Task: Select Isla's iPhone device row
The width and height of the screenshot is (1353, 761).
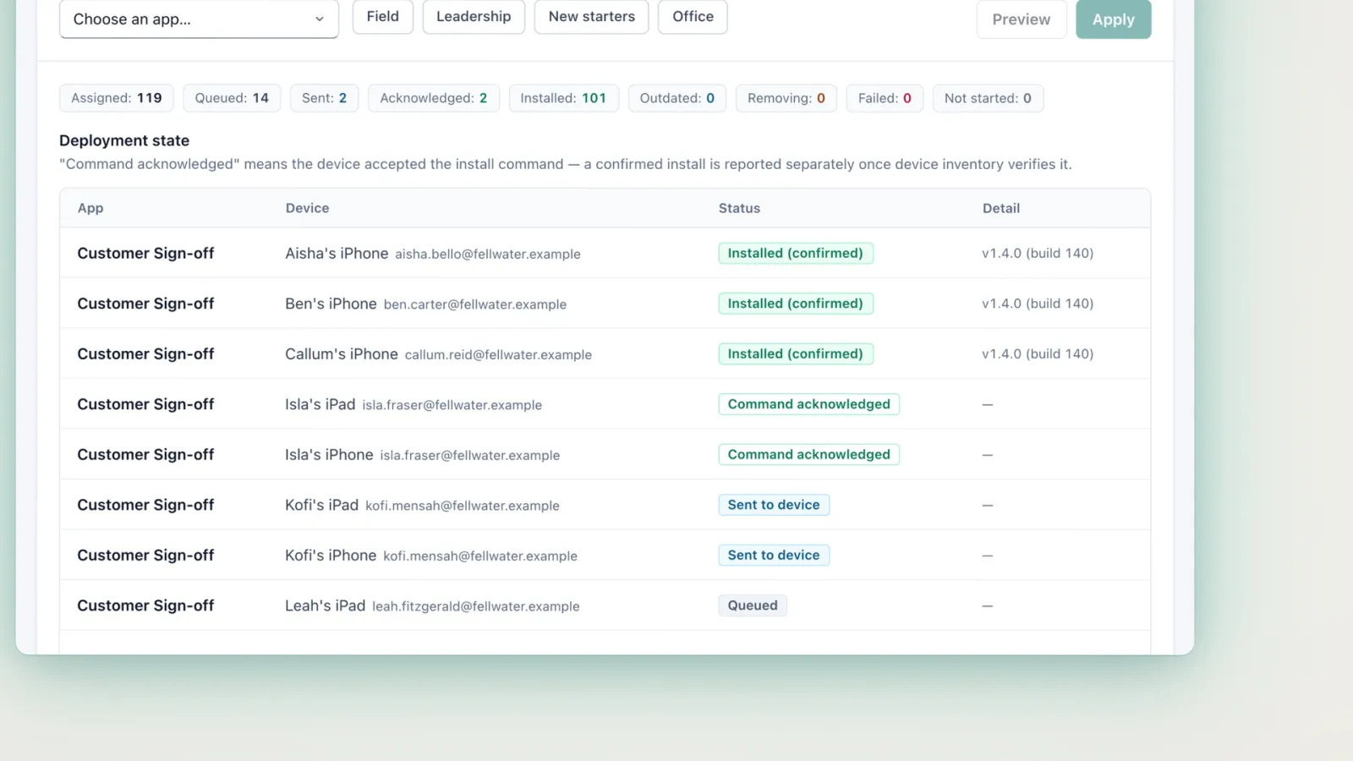Action: pos(605,454)
